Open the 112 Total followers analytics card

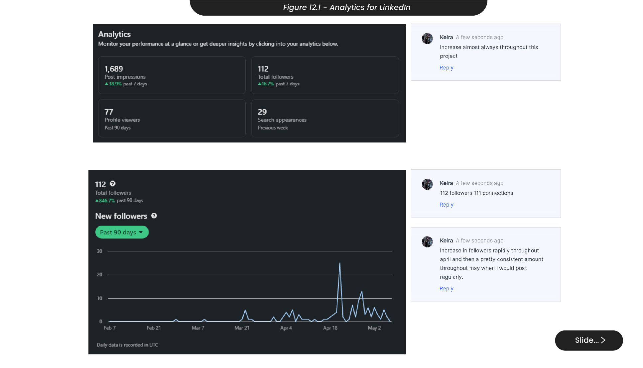coord(325,75)
